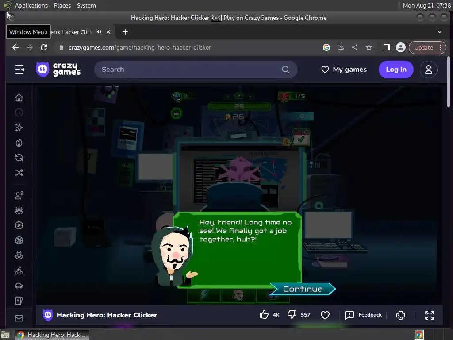The height and width of the screenshot is (340, 453).
Task: Click the character face ability slot
Action: tap(238, 294)
